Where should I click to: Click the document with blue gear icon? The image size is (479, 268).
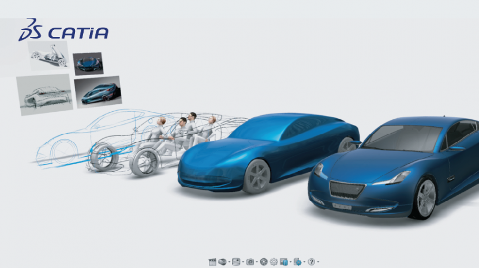coord(297,262)
